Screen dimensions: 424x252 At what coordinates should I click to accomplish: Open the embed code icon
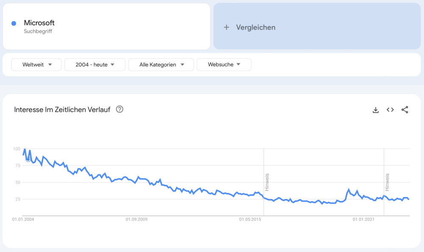(390, 110)
